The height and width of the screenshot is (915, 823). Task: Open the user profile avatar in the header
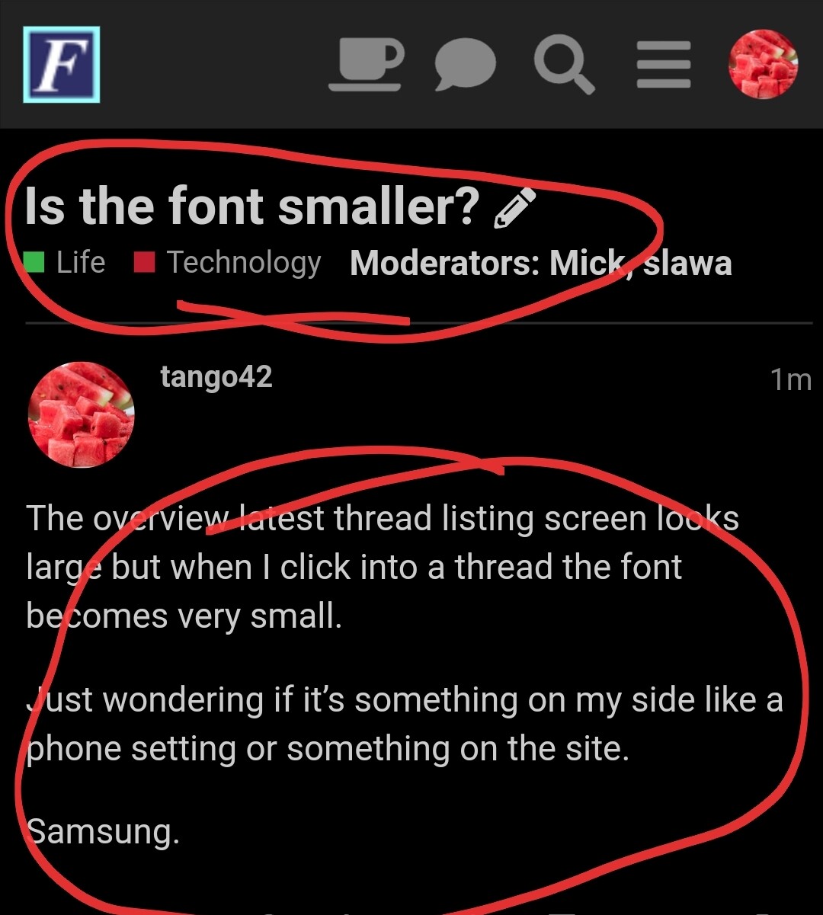(764, 65)
